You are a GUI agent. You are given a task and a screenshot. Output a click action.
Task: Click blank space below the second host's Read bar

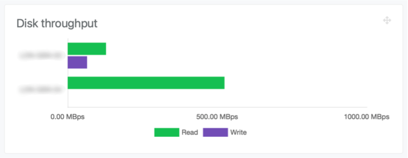click(x=145, y=98)
